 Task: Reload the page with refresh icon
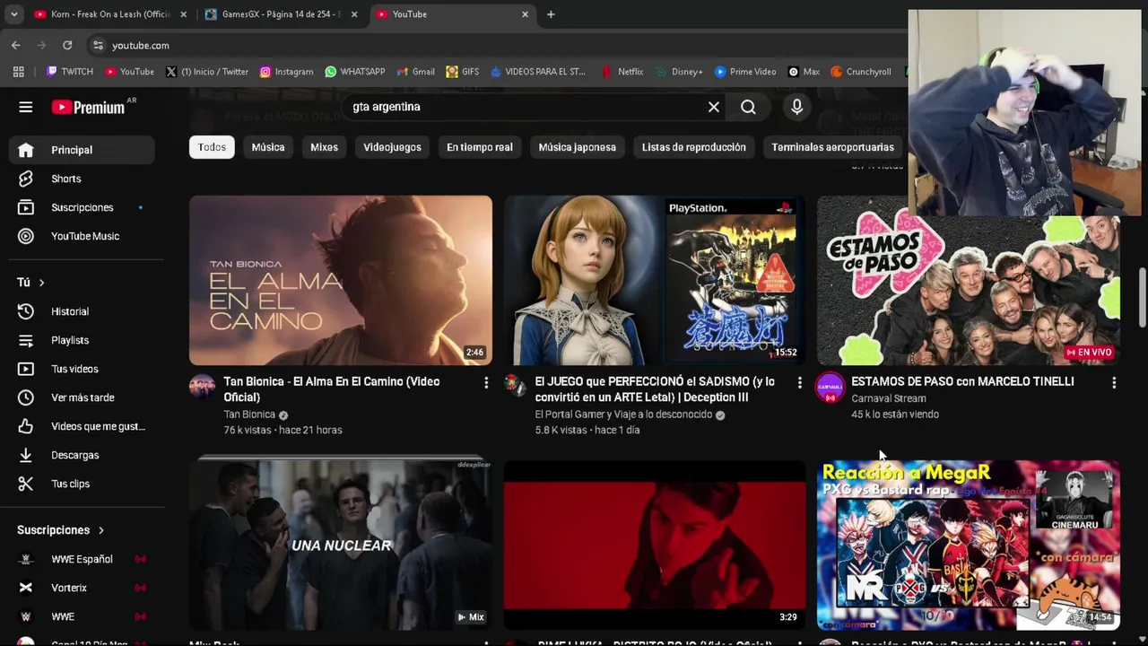(67, 45)
